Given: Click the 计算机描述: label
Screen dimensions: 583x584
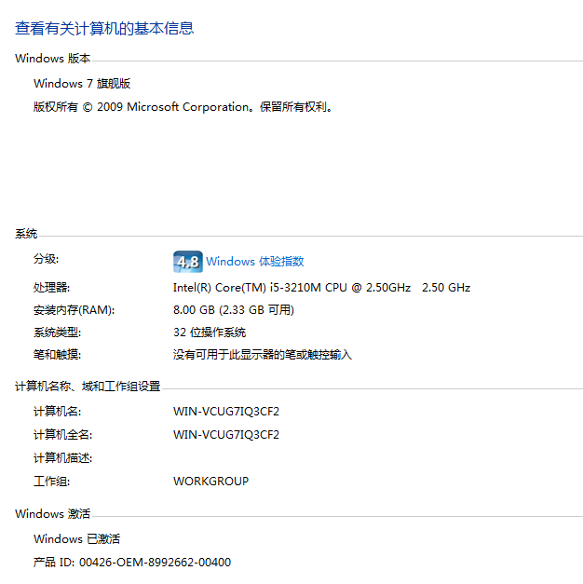Looking at the screenshot, I should [x=62, y=457].
